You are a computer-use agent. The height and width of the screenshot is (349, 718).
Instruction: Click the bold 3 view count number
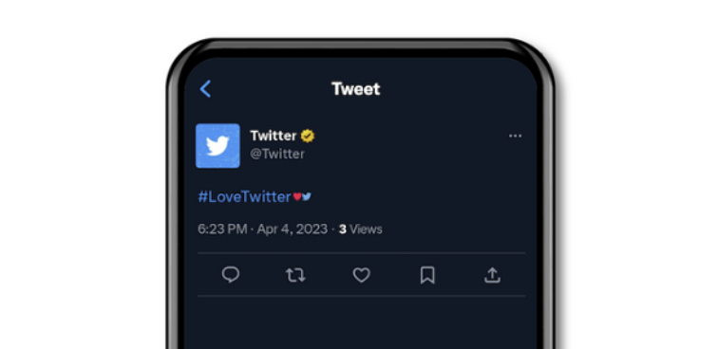point(342,230)
